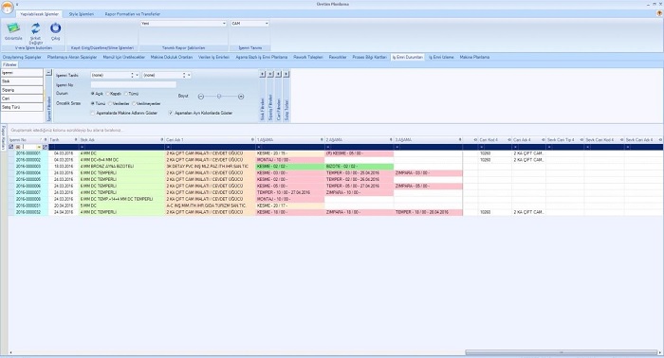Click the Tarih column pin icon

click(x=76, y=140)
